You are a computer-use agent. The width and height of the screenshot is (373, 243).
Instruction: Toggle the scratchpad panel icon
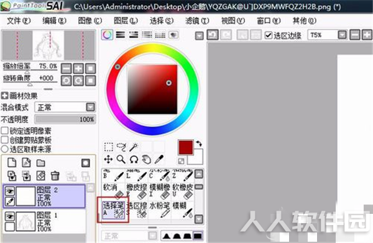[x=173, y=35]
